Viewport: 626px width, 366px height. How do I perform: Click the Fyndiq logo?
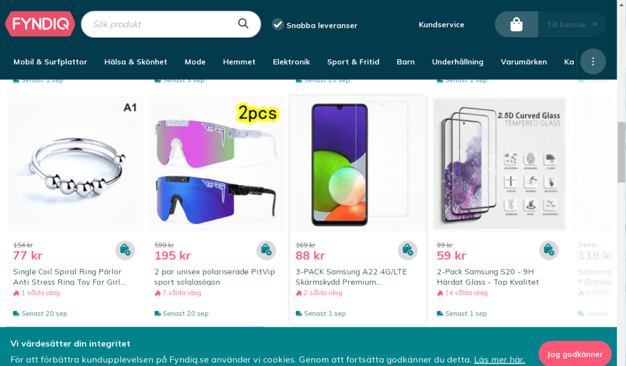point(40,24)
